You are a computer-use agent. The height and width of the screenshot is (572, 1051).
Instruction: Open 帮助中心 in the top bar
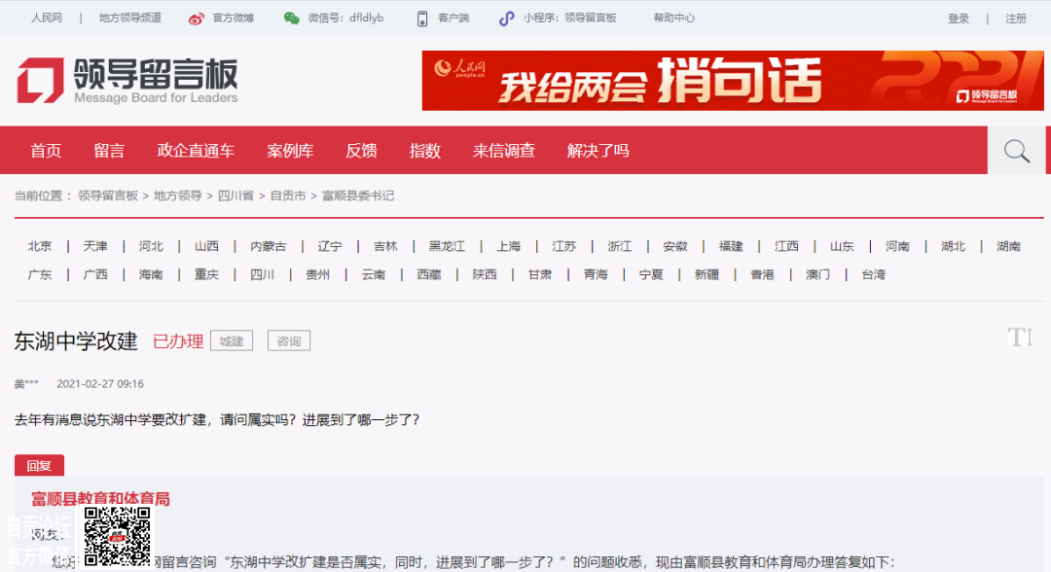(x=674, y=18)
